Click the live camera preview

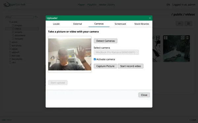(x=70, y=54)
